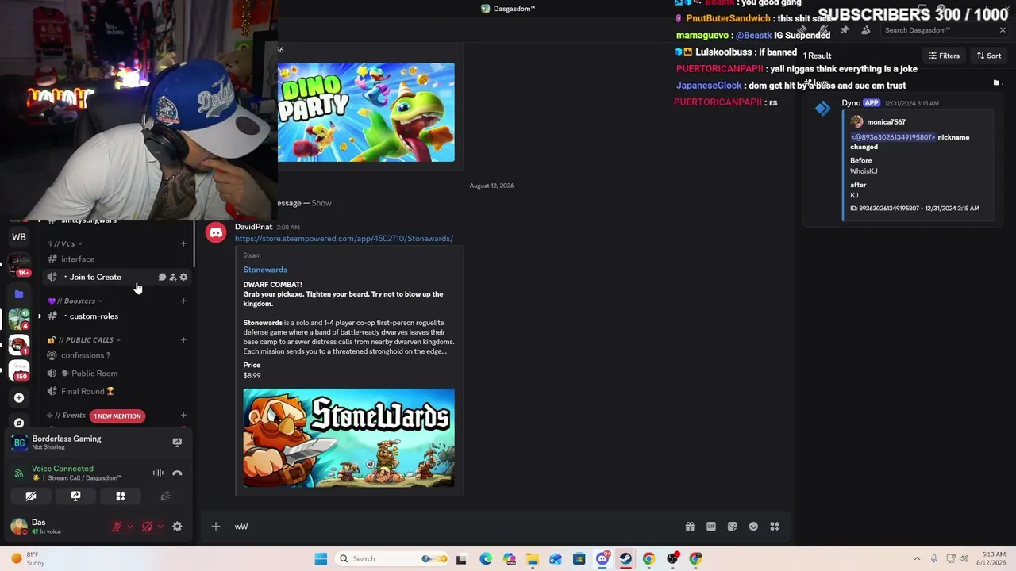The height and width of the screenshot is (571, 1016).
Task: Open search results Sort menu
Action: pos(989,56)
